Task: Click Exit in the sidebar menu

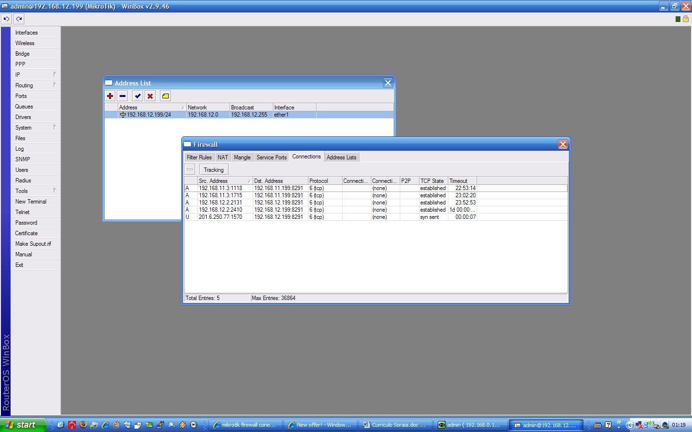Action: pos(36,264)
